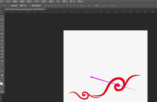Open the 视图(V) menu
157x102 pixels.
pyautogui.click(x=65, y=2)
